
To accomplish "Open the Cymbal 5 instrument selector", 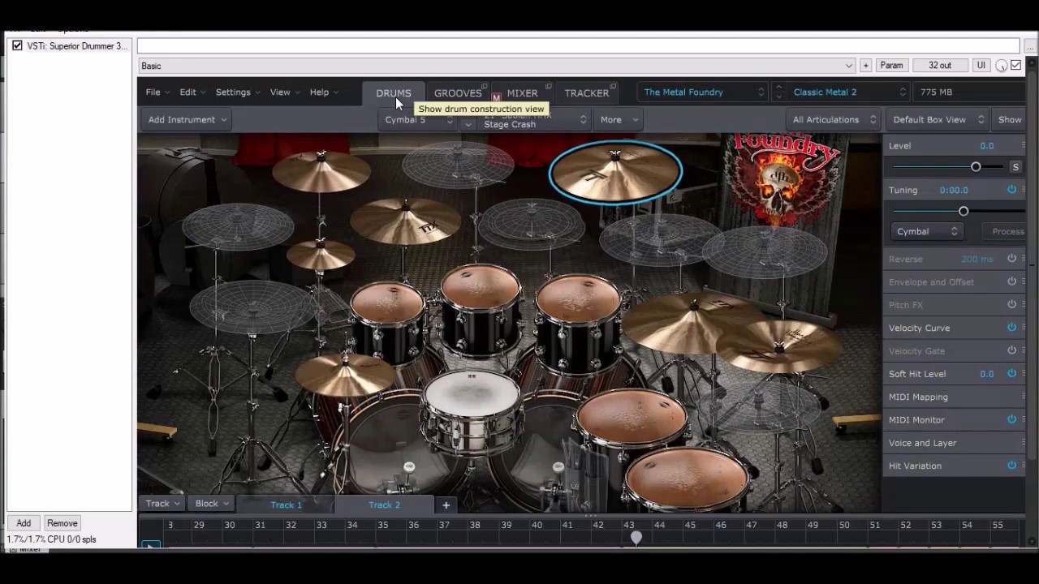I will pyautogui.click(x=418, y=119).
